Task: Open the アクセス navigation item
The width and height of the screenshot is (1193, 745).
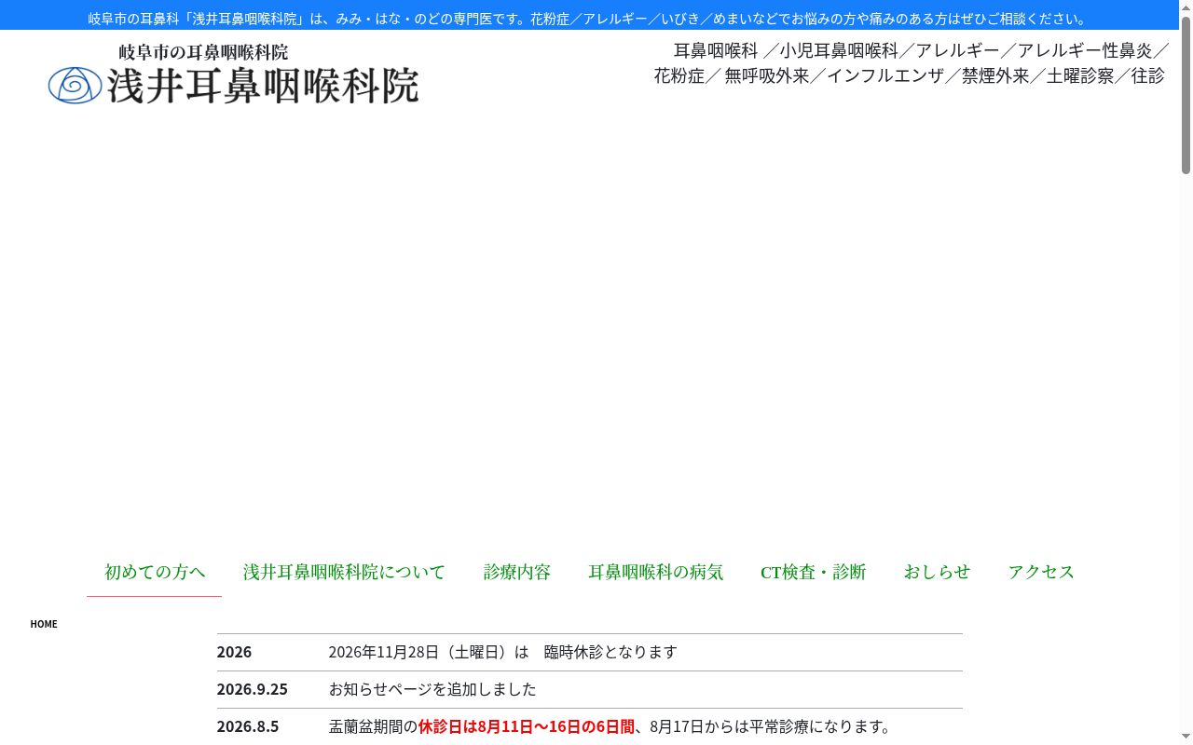Action: click(1041, 572)
